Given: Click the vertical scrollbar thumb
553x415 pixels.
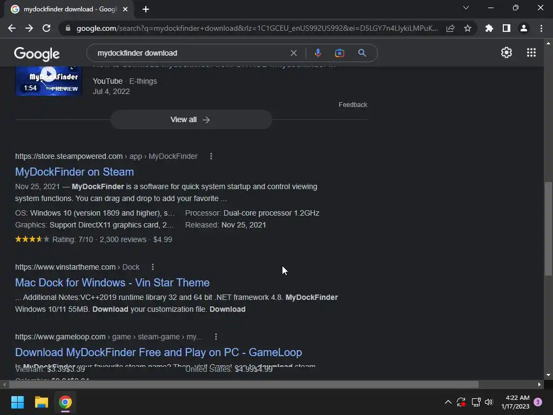Looking at the screenshot, I should click(x=548, y=229).
